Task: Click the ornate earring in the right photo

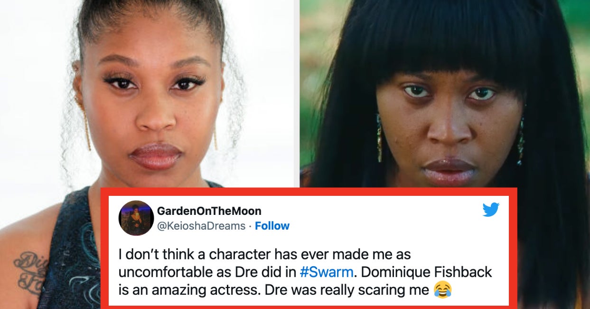Action: tap(379, 138)
